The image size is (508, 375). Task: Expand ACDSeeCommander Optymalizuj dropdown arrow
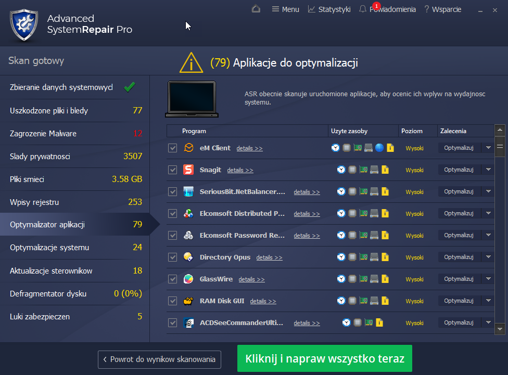pyautogui.click(x=488, y=322)
